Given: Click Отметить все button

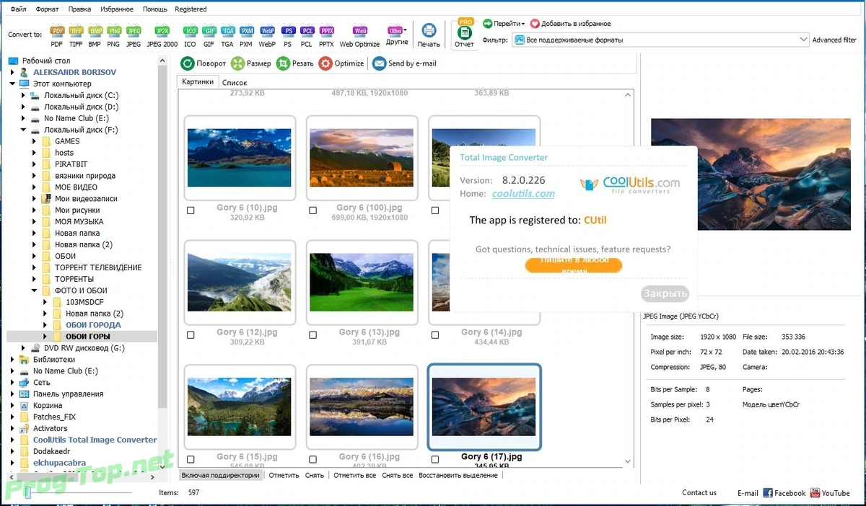Looking at the screenshot, I should tap(355, 476).
